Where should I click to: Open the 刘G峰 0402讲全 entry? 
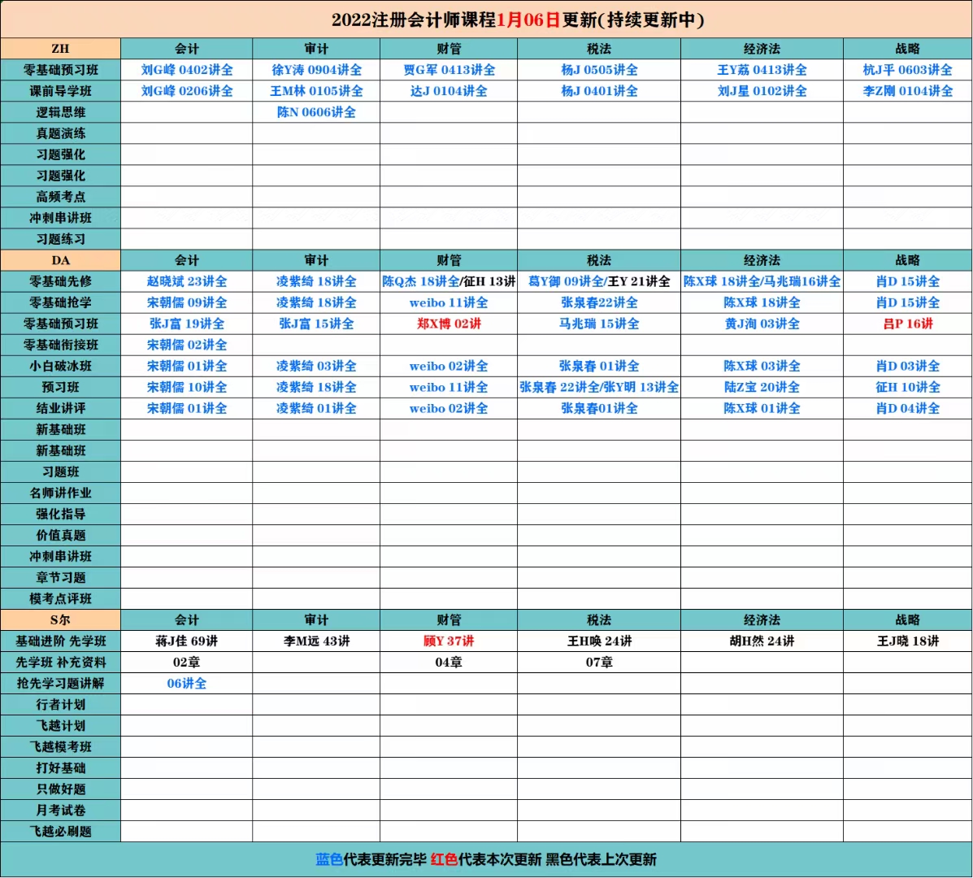coord(187,70)
